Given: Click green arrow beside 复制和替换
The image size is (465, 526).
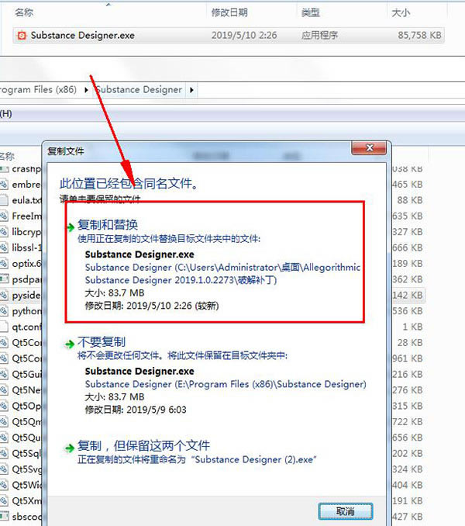Looking at the screenshot, I should 70,227.
